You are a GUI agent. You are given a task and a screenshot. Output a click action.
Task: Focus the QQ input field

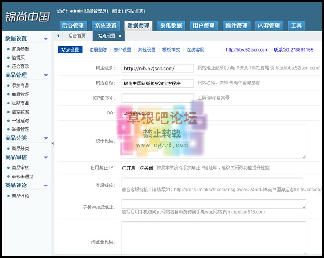158,113
